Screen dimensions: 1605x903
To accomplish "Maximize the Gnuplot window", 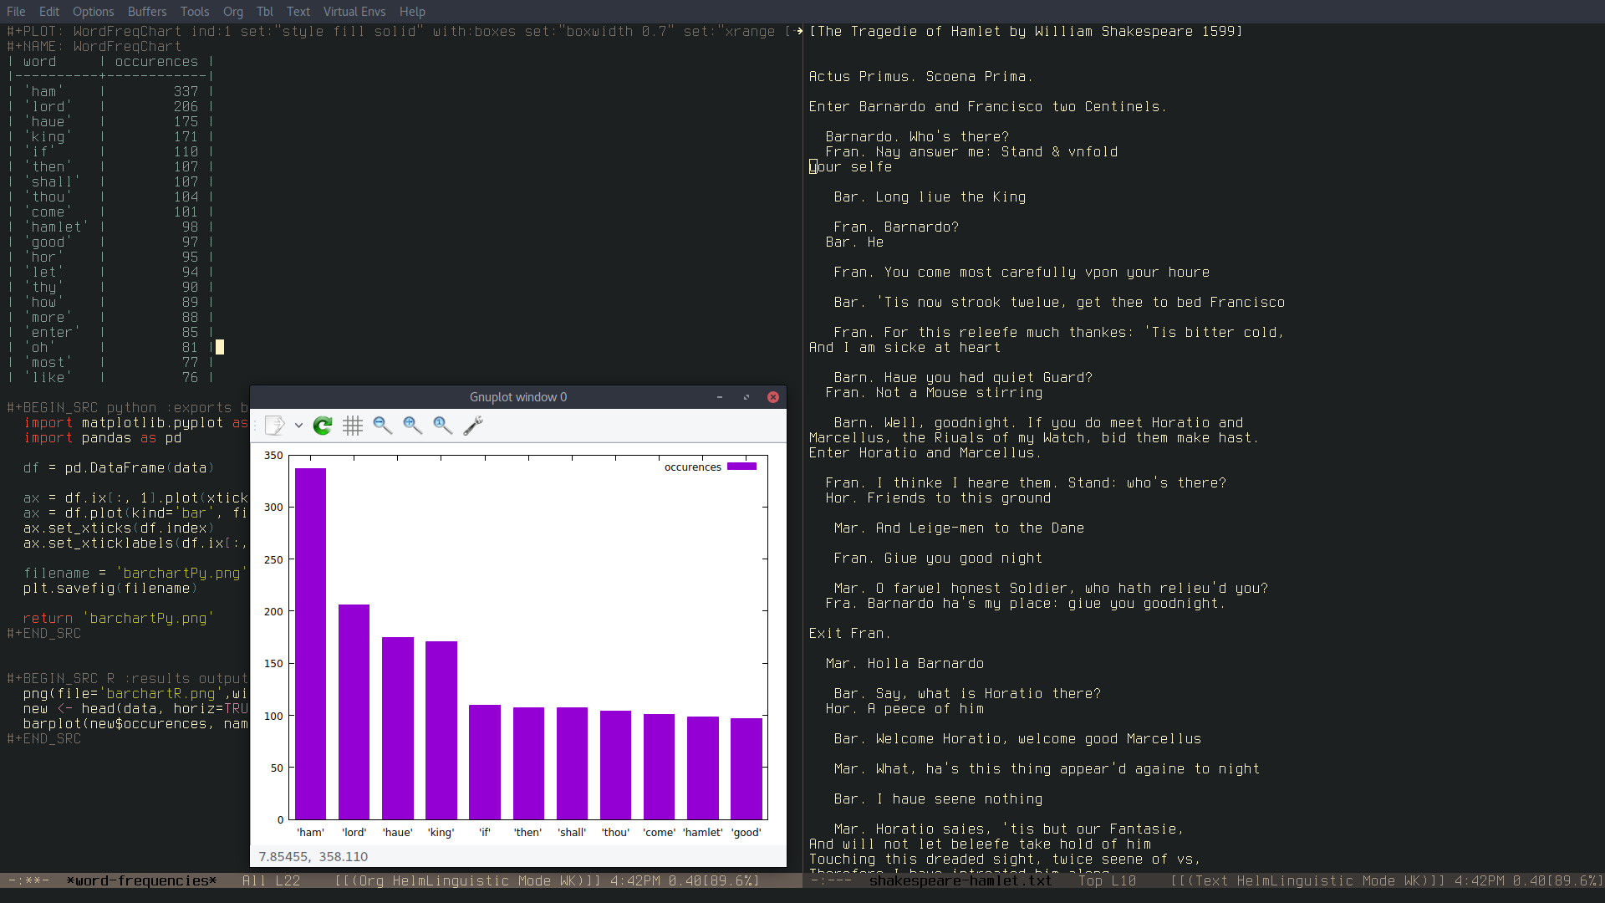I will [746, 397].
